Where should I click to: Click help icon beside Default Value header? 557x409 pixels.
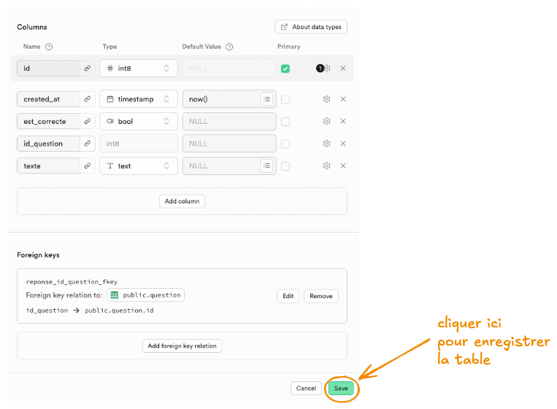pyautogui.click(x=229, y=47)
